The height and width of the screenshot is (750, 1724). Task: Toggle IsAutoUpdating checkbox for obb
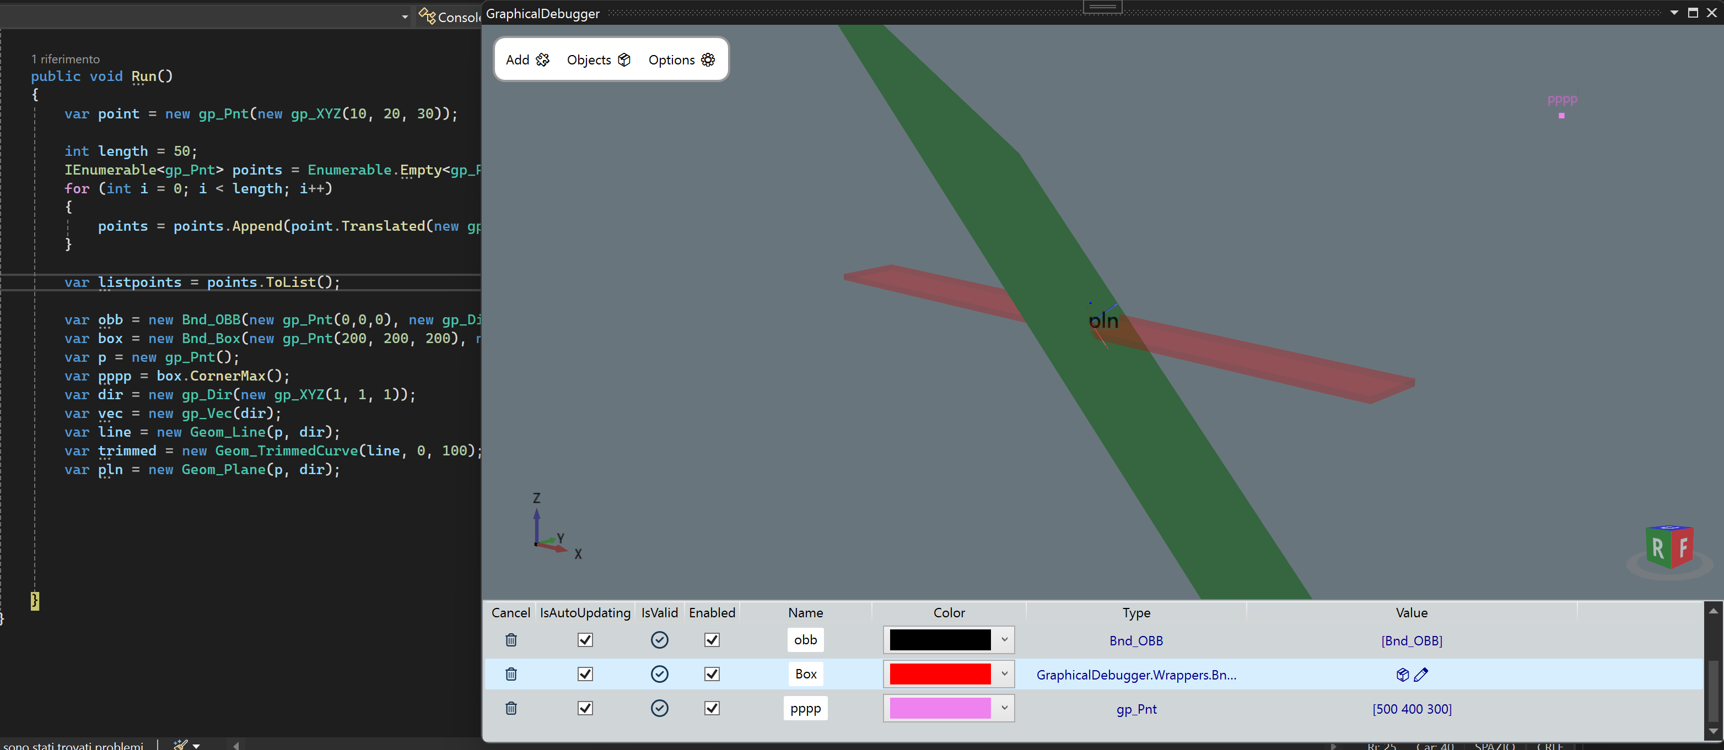(x=585, y=640)
